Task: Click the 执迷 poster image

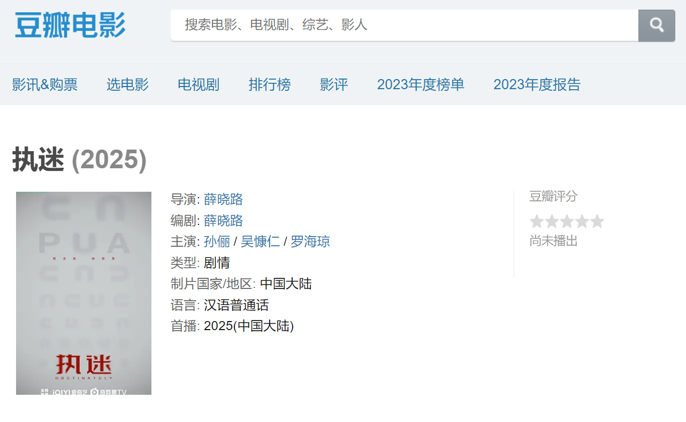Action: [x=83, y=293]
